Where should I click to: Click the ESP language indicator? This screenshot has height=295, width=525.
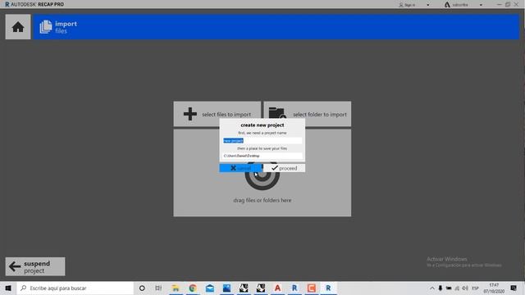pos(475,288)
